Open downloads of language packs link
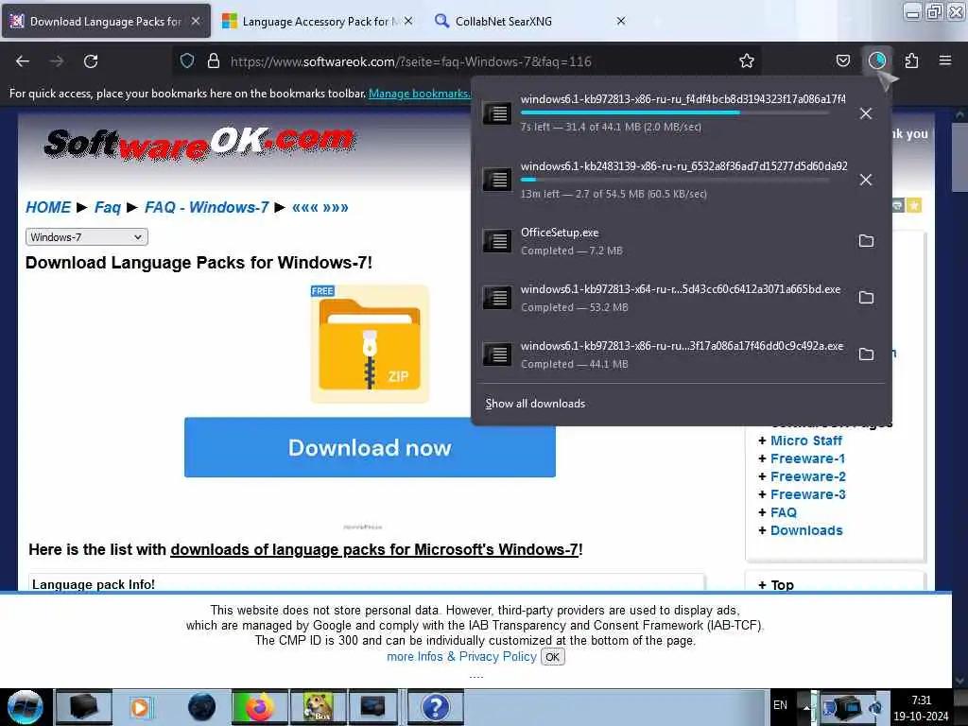The width and height of the screenshot is (968, 726). pyautogui.click(x=374, y=549)
